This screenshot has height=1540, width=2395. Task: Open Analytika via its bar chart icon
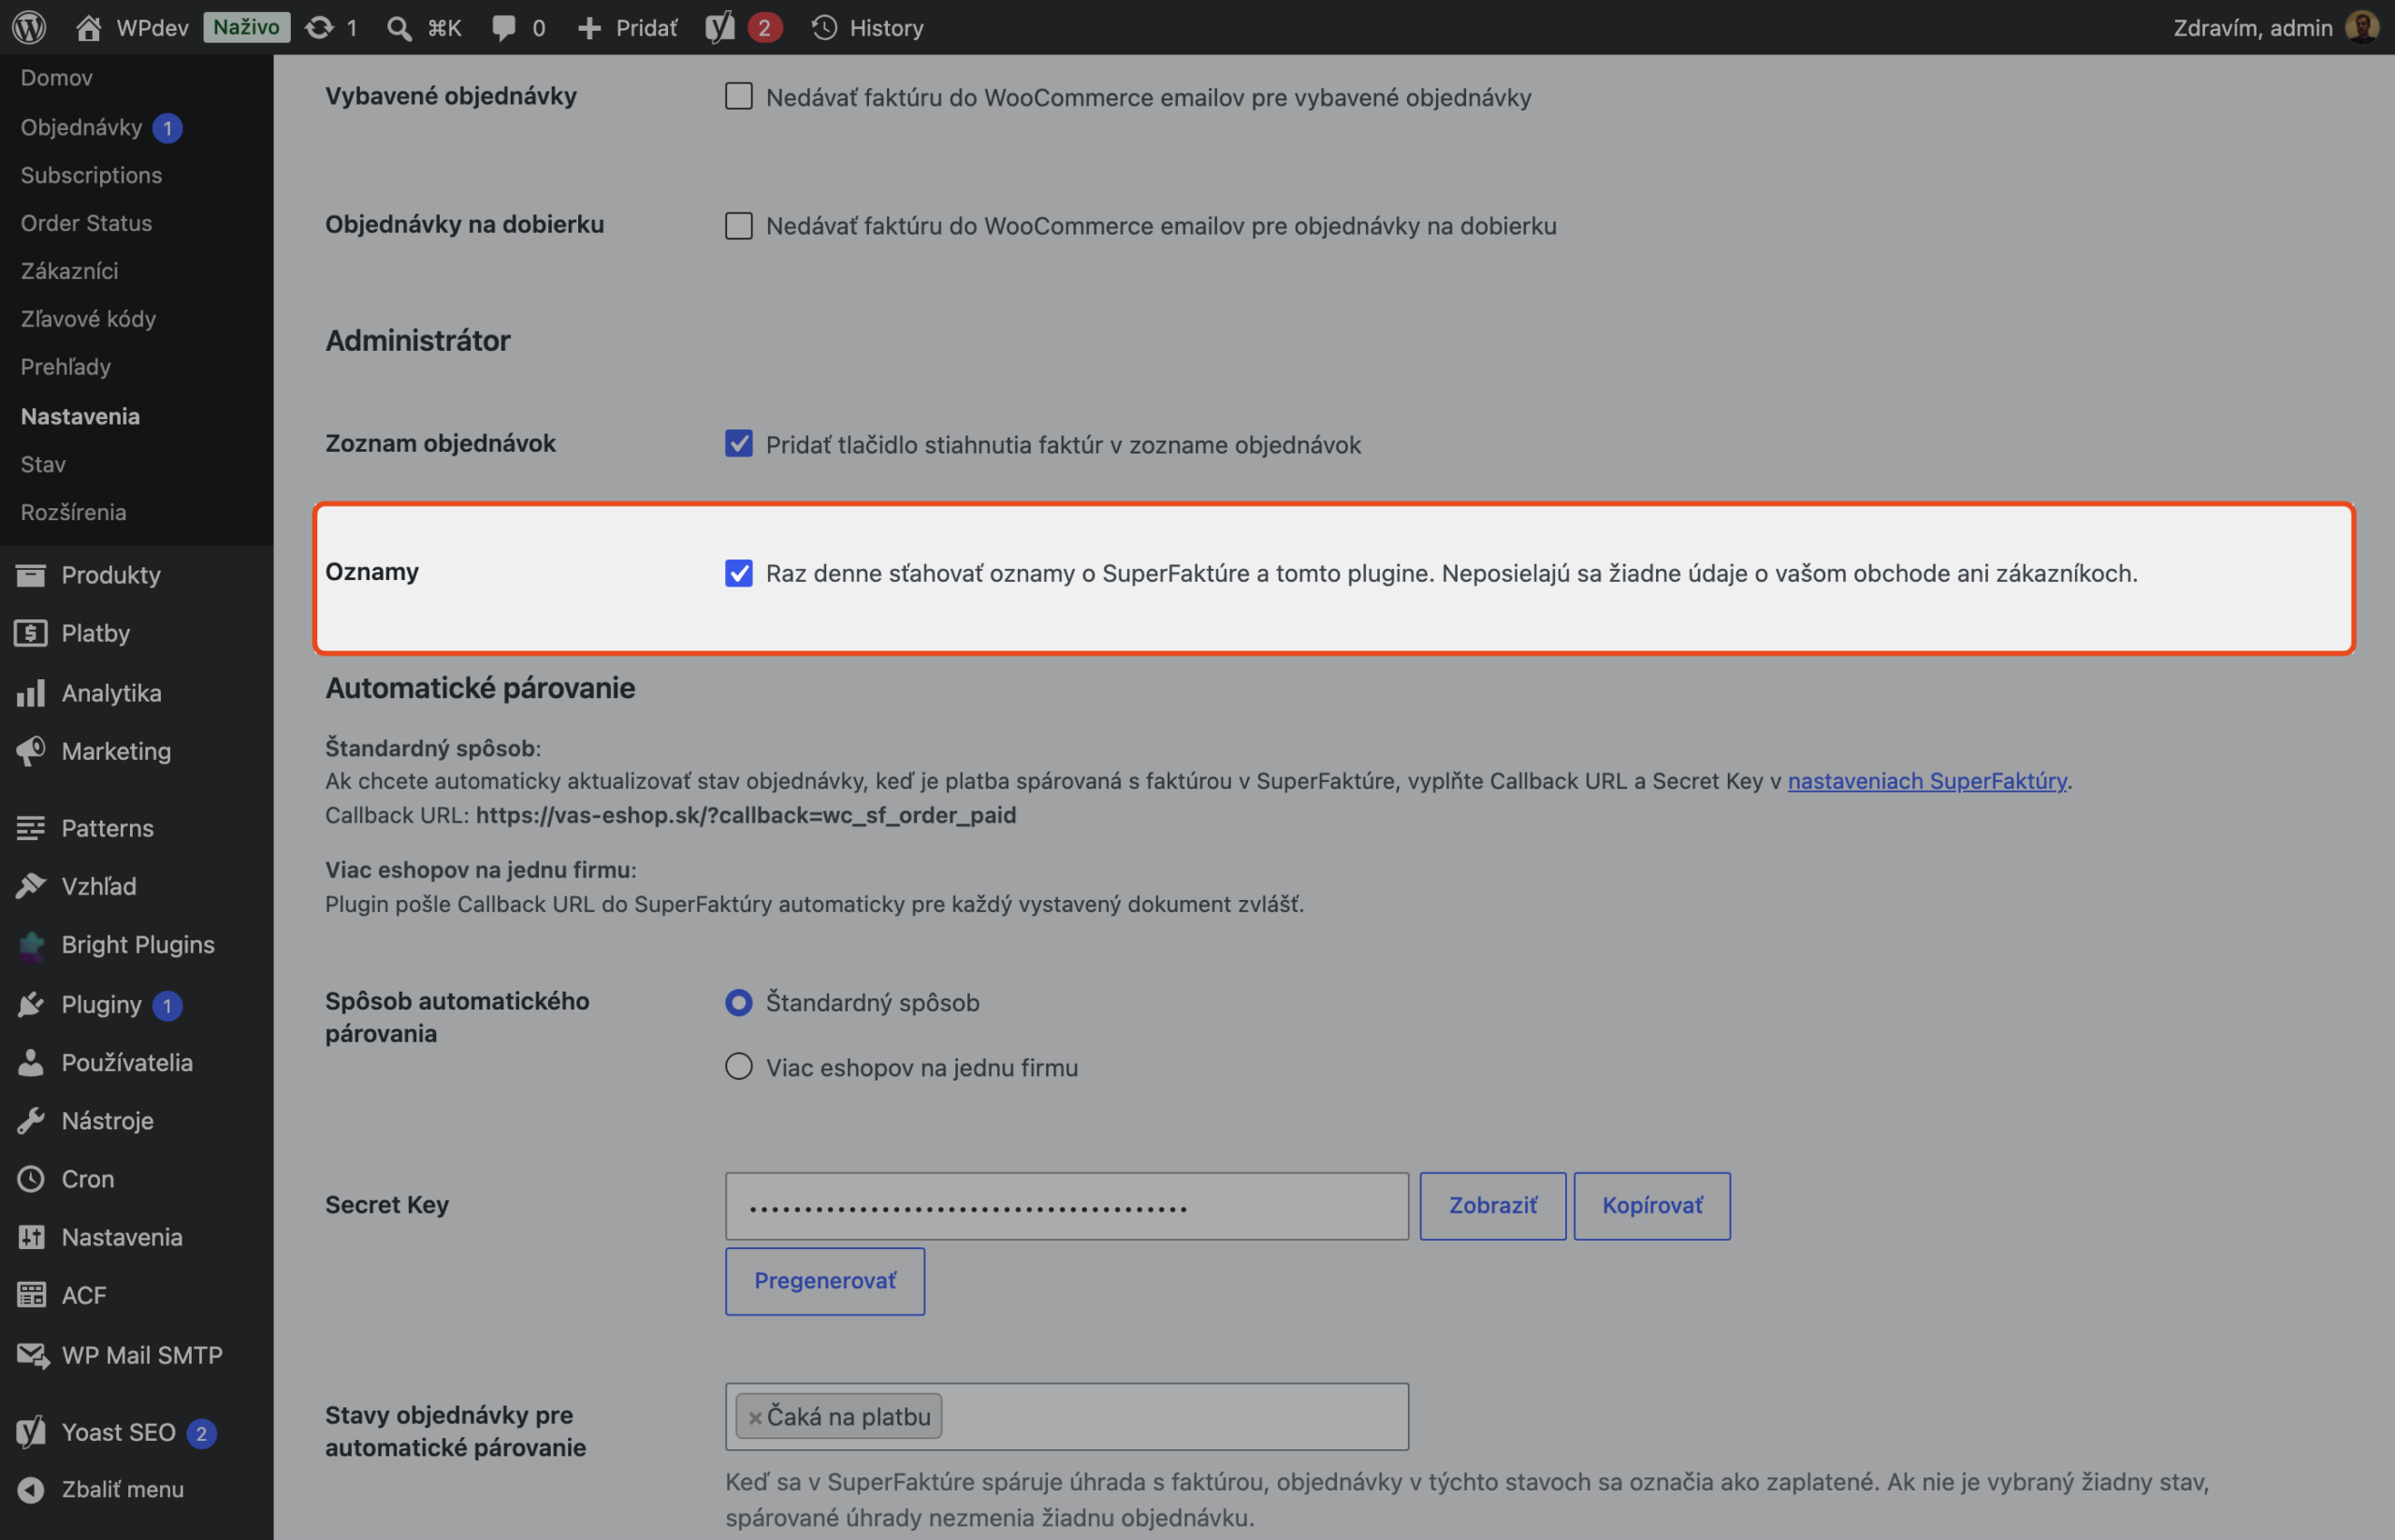31,692
